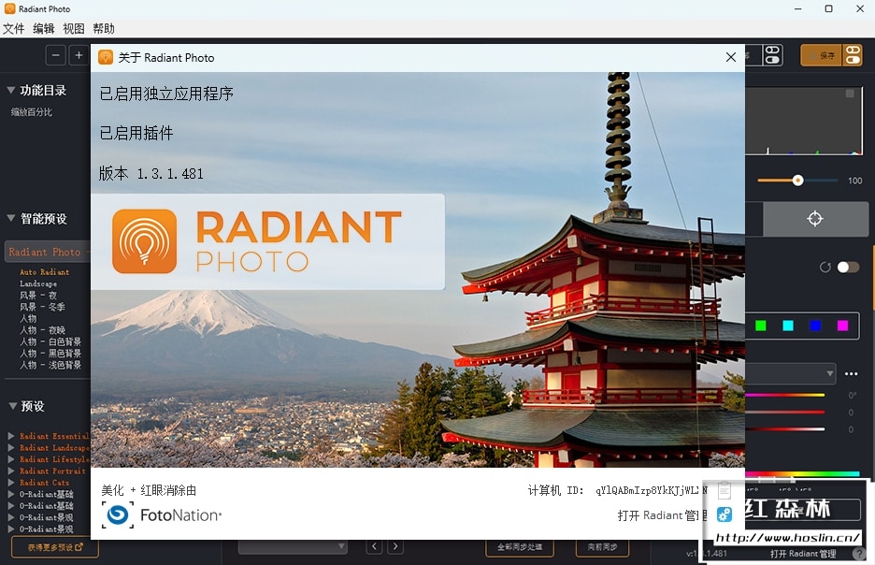Open the three-dots options menu

pos(851,373)
